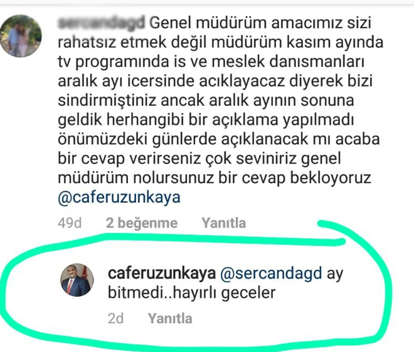Tap the @sercandagd mention in the reply

[x=271, y=274]
